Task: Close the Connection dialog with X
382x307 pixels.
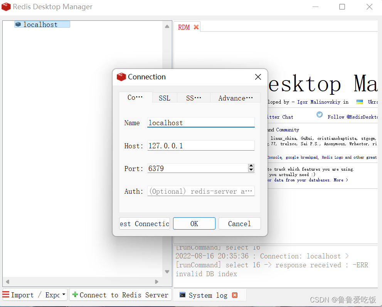Action: click(x=258, y=77)
